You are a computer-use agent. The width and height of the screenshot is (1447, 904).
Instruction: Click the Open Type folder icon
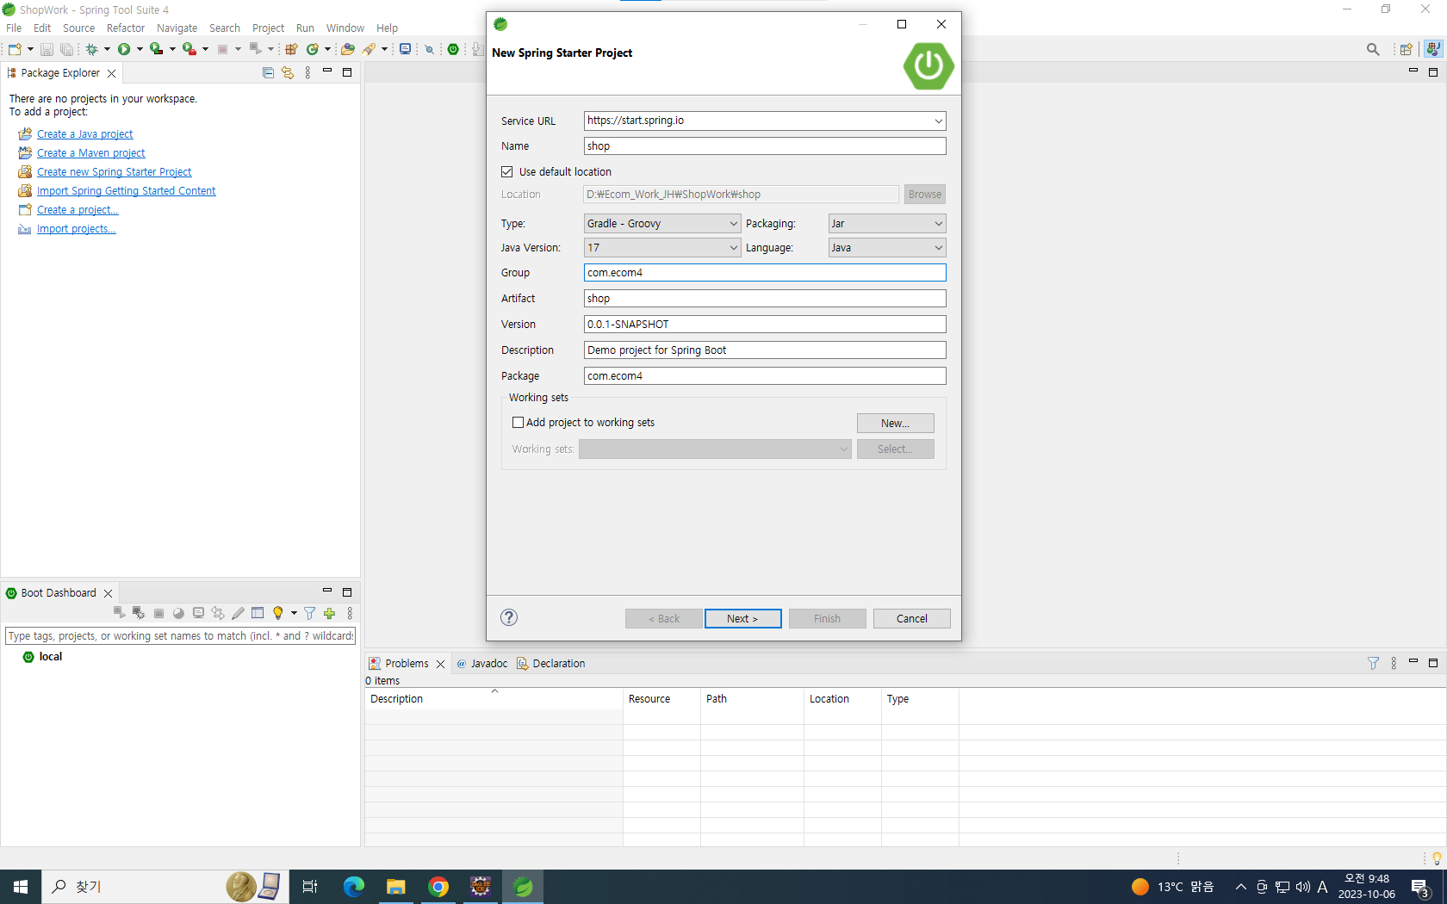tap(348, 49)
